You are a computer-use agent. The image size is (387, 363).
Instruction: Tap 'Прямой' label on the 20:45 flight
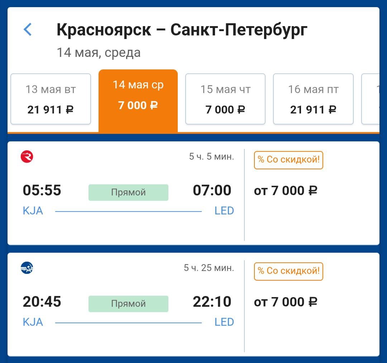pos(128,304)
